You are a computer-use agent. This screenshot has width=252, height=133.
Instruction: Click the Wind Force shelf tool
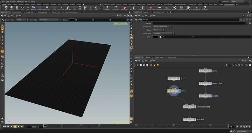coord(189,8)
